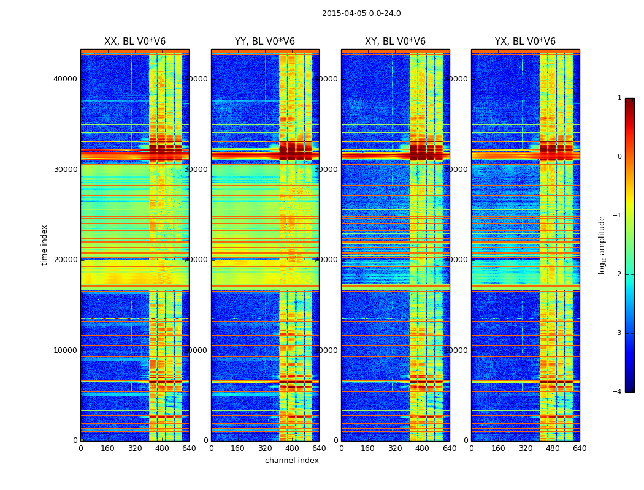
Task: Click the figure title "2015-04-05 0.0-24.0"
Action: [x=361, y=13]
